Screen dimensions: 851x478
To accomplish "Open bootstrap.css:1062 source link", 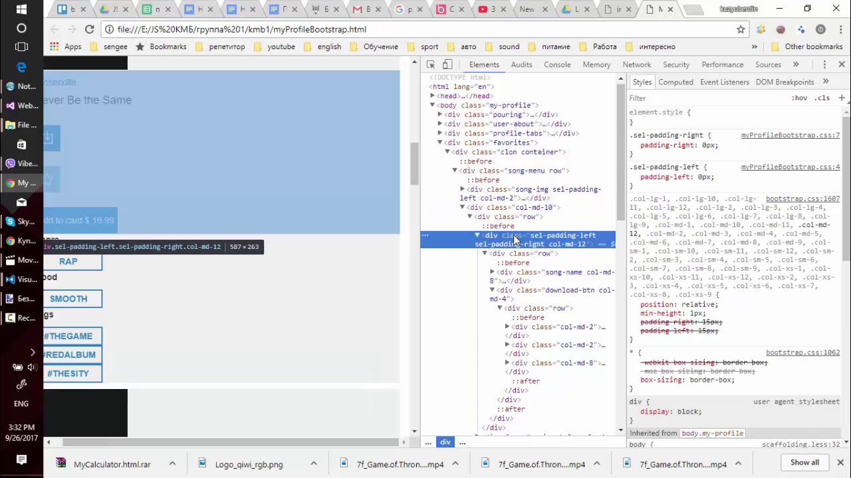I will tap(802, 353).
